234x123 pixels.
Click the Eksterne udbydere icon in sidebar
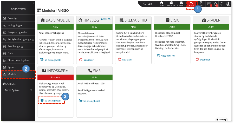pyautogui.click(x=4, y=60)
